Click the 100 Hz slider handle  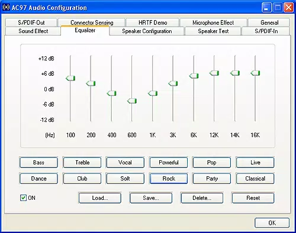70,78
